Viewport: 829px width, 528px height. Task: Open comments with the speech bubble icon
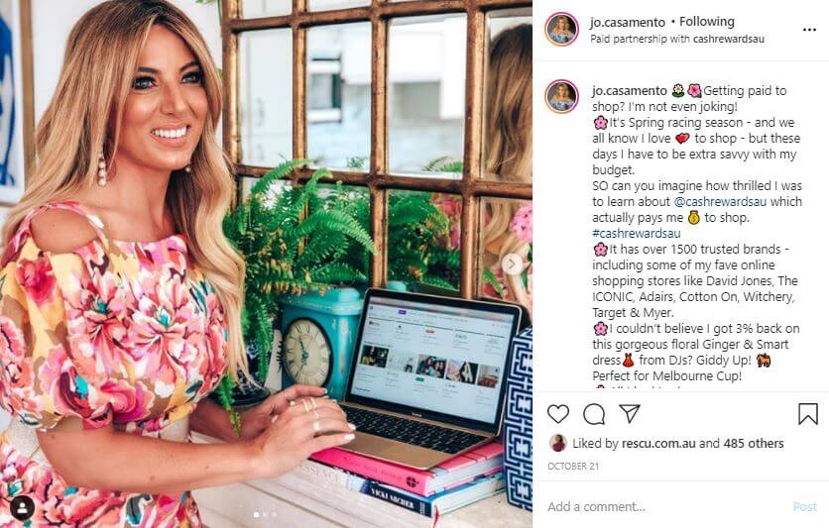pos(594,414)
